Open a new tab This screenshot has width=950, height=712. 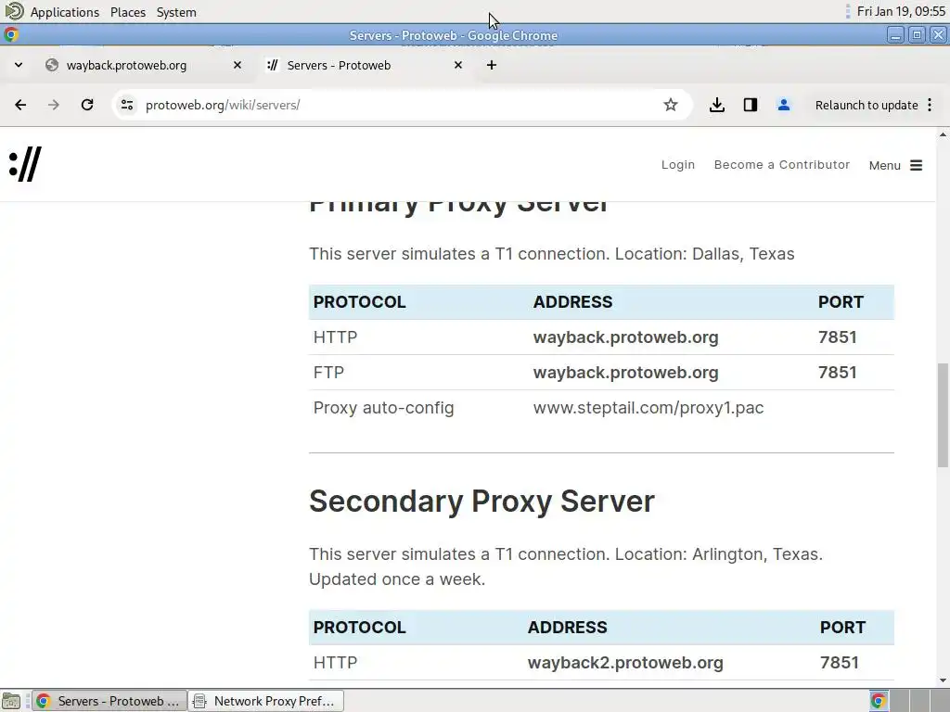(x=492, y=65)
